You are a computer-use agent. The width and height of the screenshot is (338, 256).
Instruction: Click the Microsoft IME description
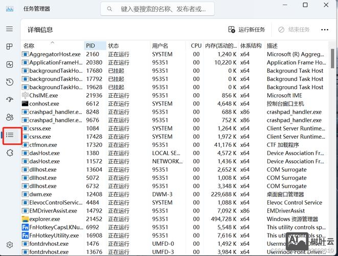click(x=284, y=95)
